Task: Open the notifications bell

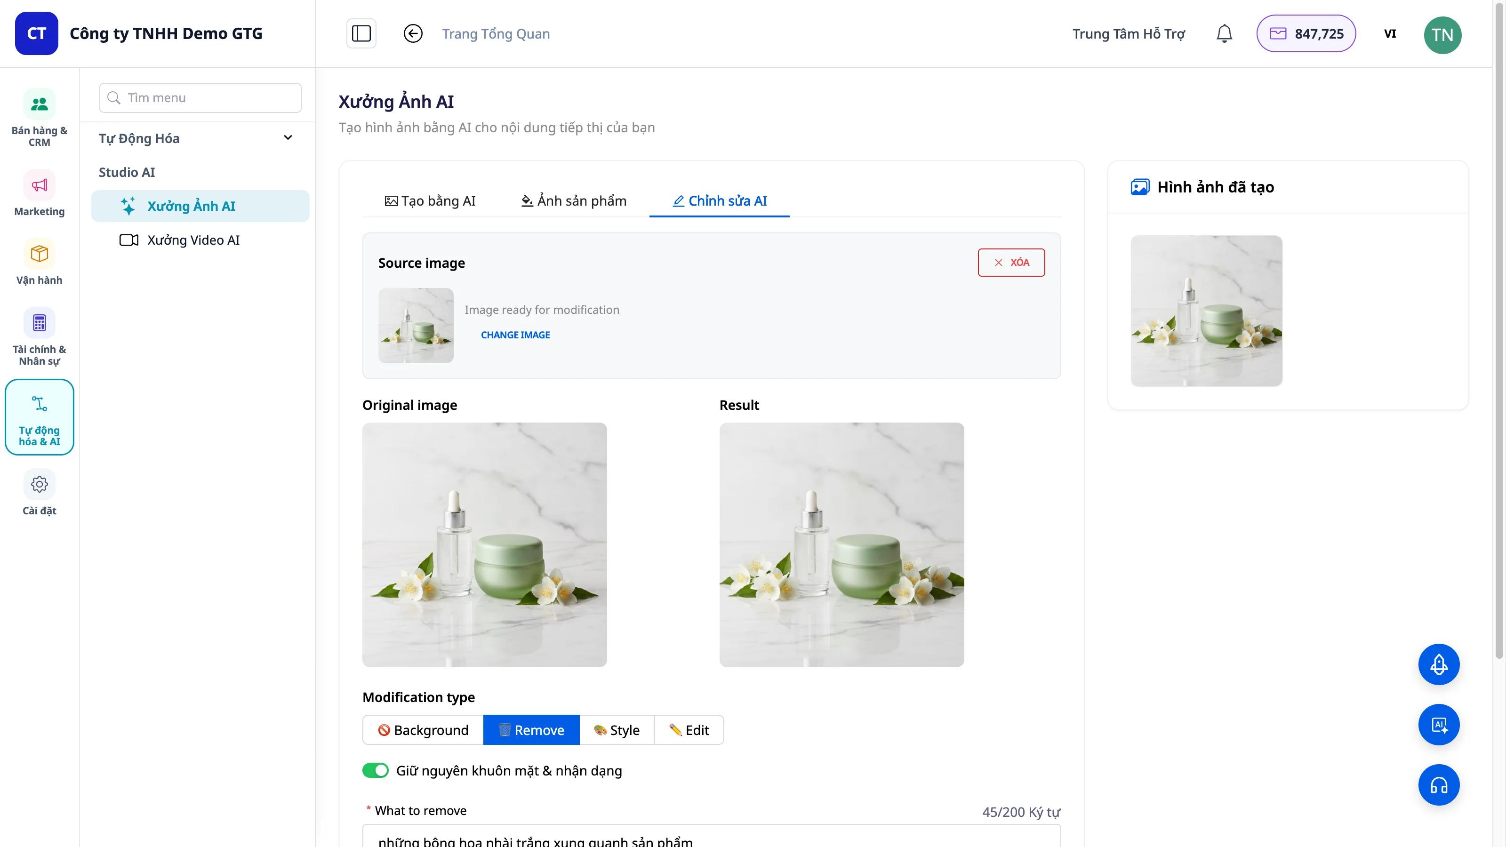Action: pos(1224,33)
